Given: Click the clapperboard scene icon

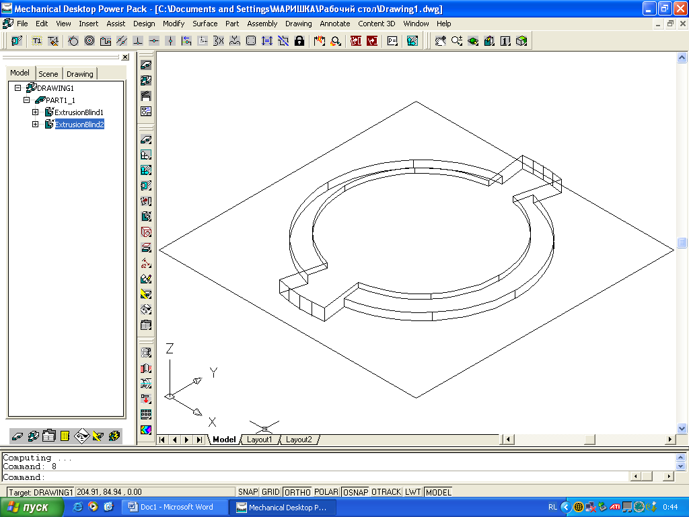Looking at the screenshot, I should 146,96.
